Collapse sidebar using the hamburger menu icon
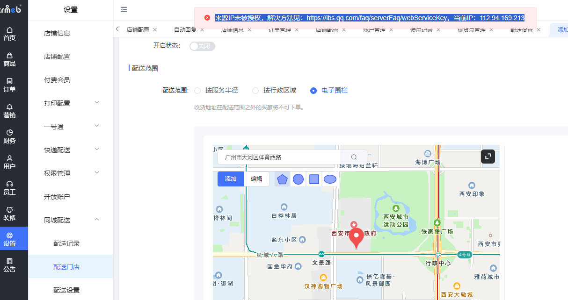 click(124, 9)
